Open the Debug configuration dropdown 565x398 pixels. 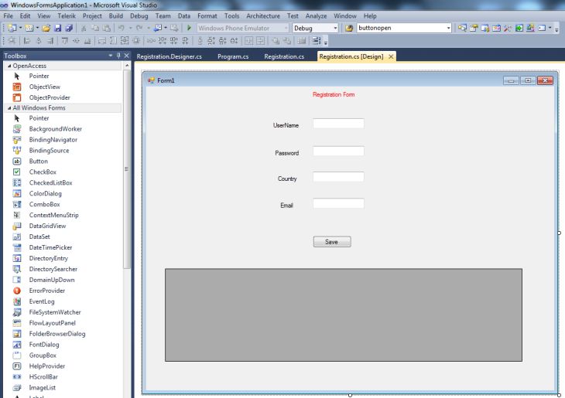(x=335, y=28)
